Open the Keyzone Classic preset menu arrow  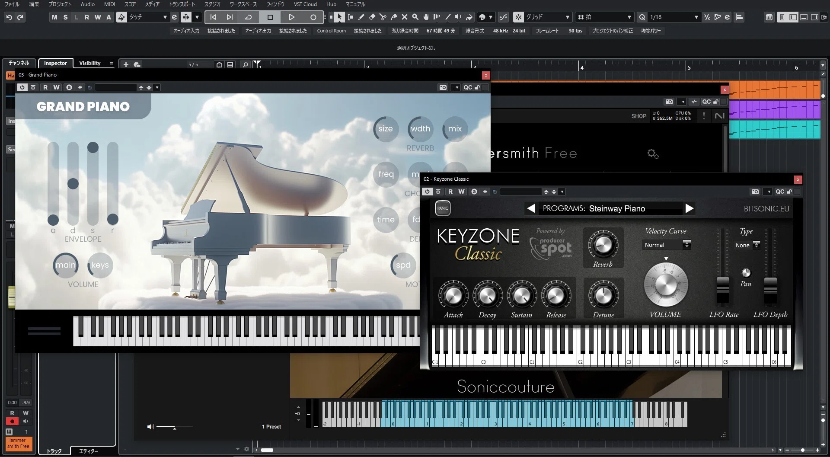coord(562,192)
